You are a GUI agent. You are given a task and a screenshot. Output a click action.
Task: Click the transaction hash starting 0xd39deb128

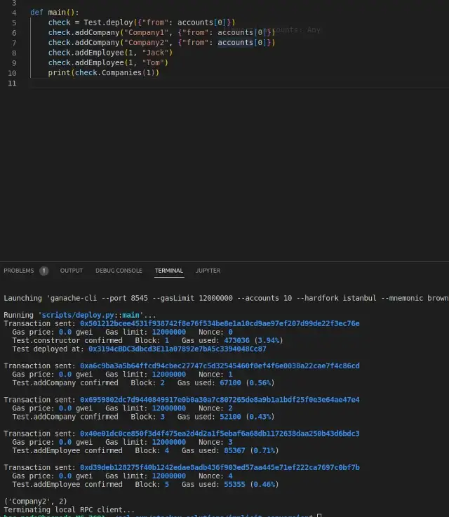point(219,467)
